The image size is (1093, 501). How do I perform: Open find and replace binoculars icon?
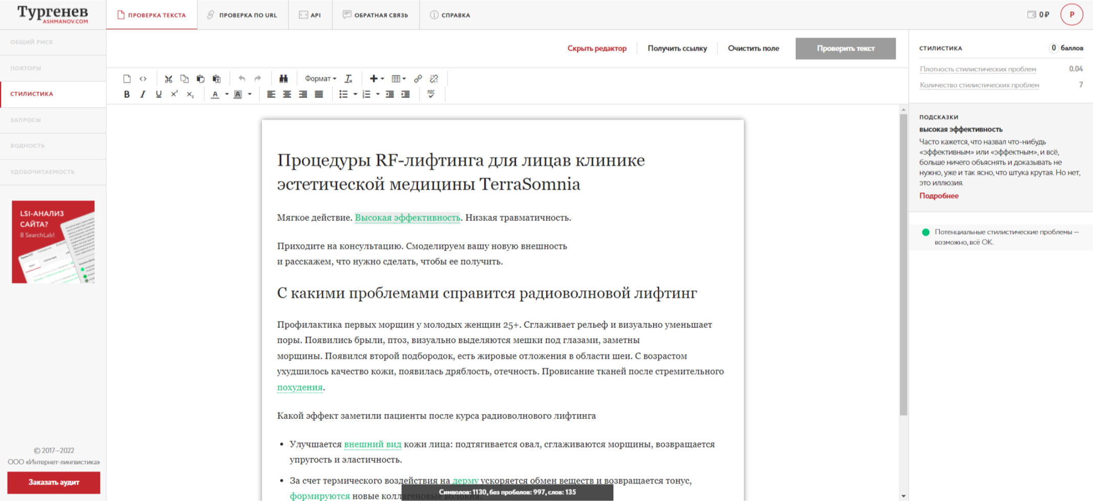(283, 78)
